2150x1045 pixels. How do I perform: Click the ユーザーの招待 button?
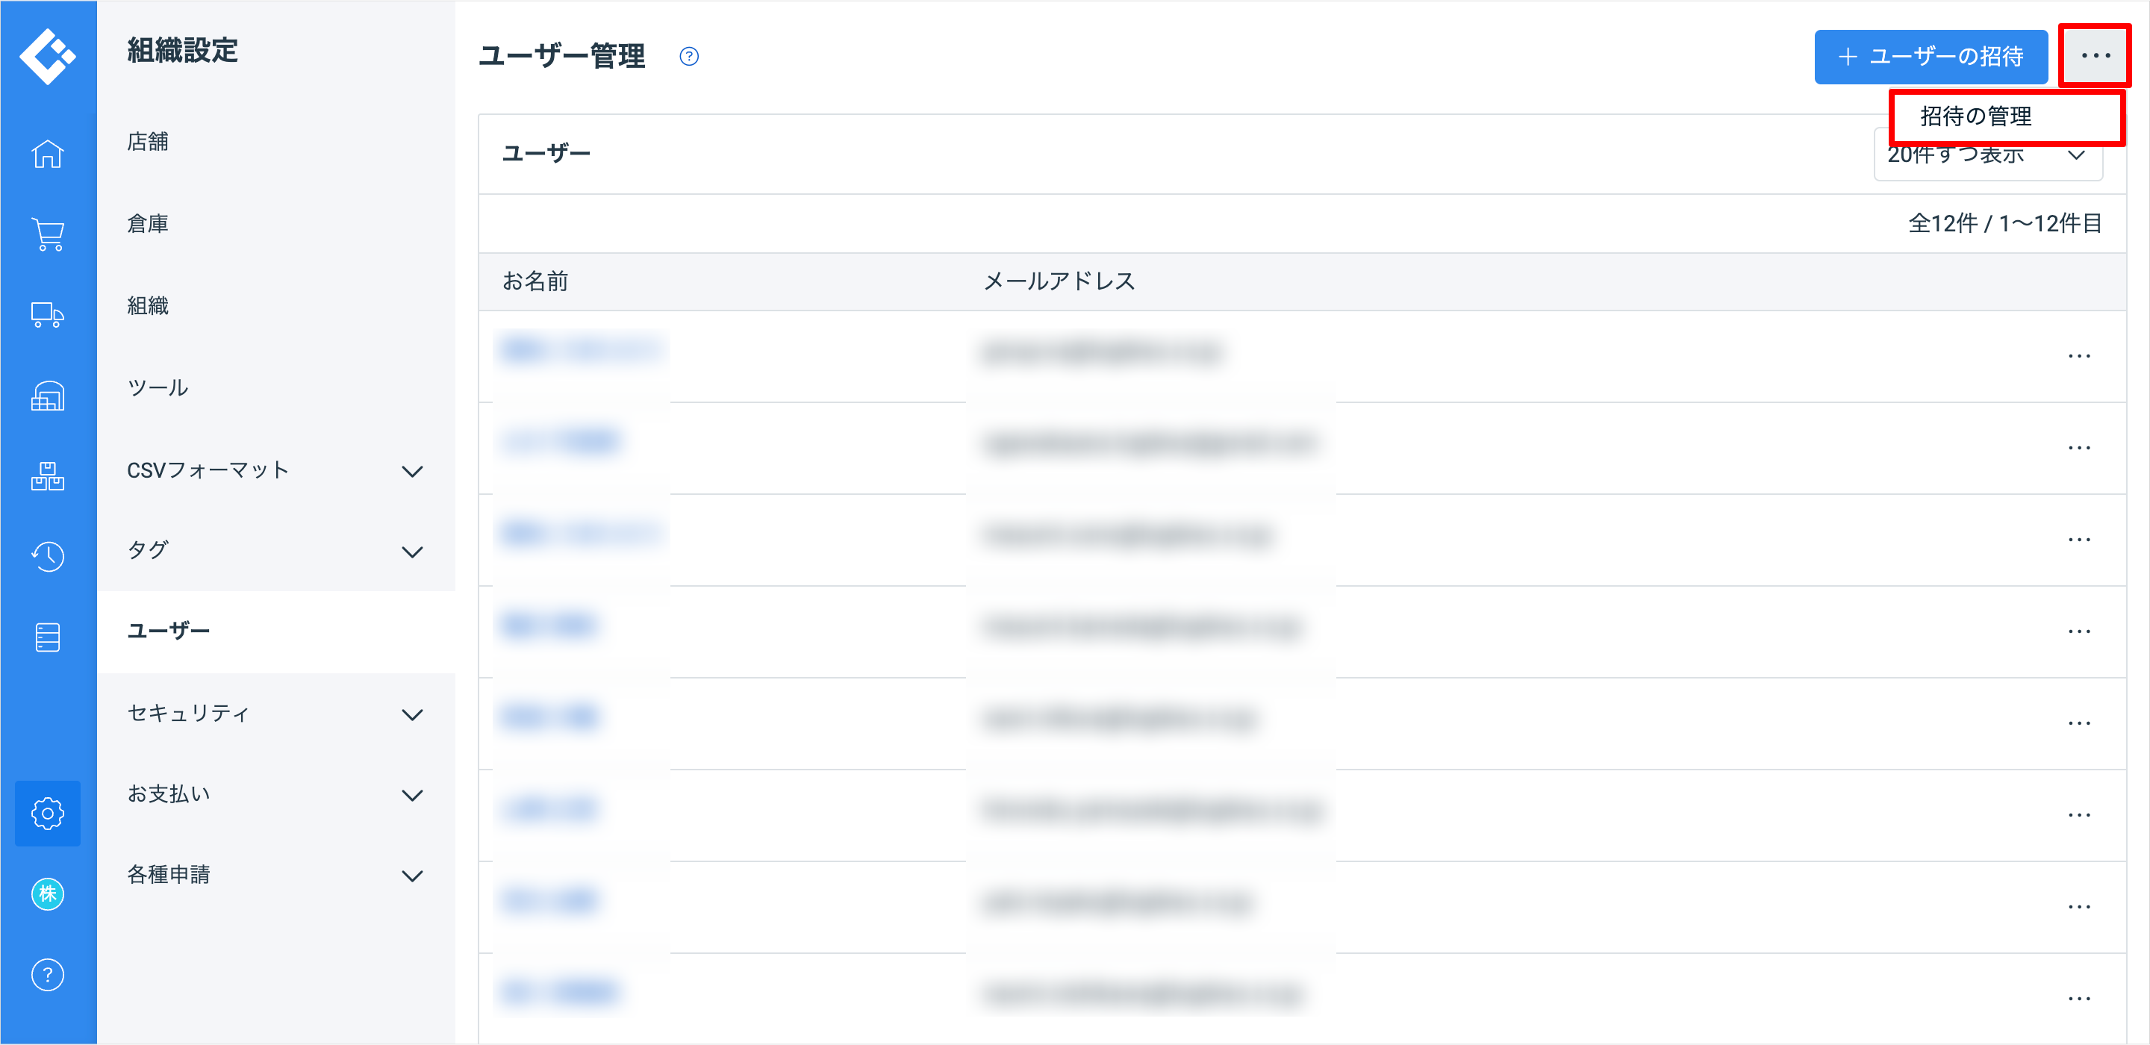tap(1931, 57)
